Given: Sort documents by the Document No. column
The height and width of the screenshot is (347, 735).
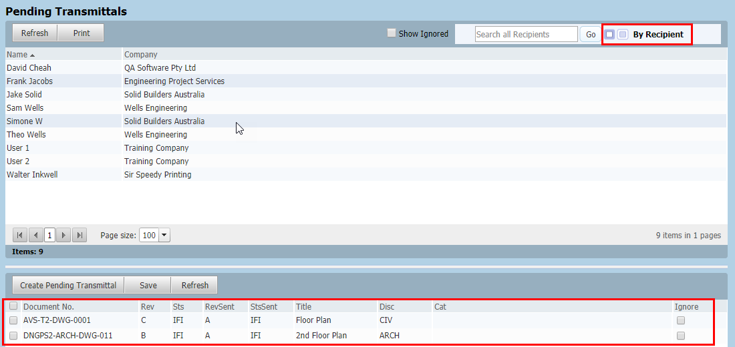Looking at the screenshot, I should tap(48, 307).
